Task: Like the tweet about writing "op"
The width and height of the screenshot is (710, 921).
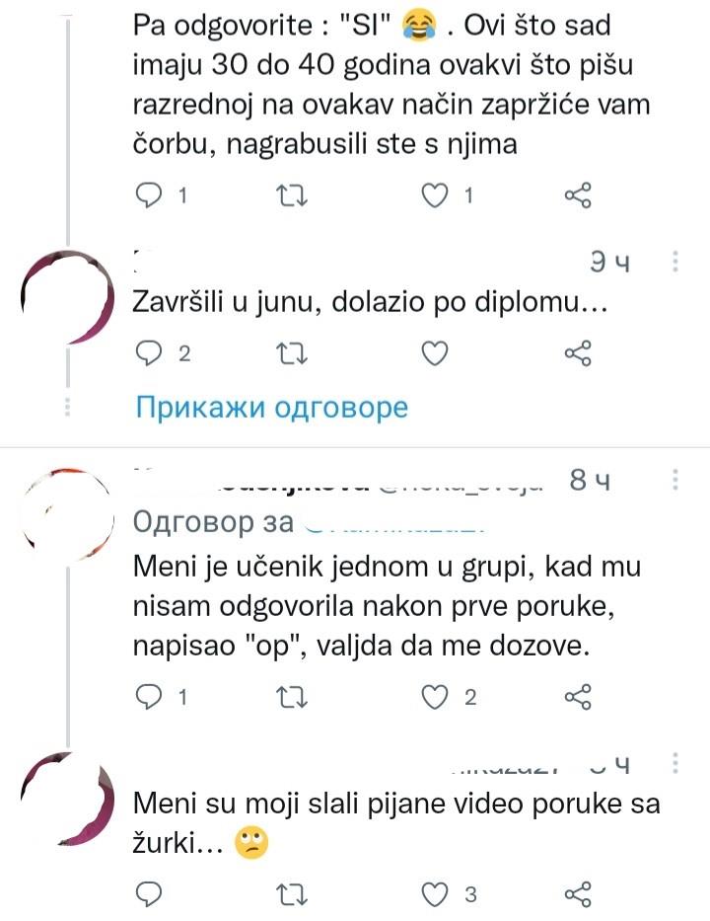Action: [435, 697]
